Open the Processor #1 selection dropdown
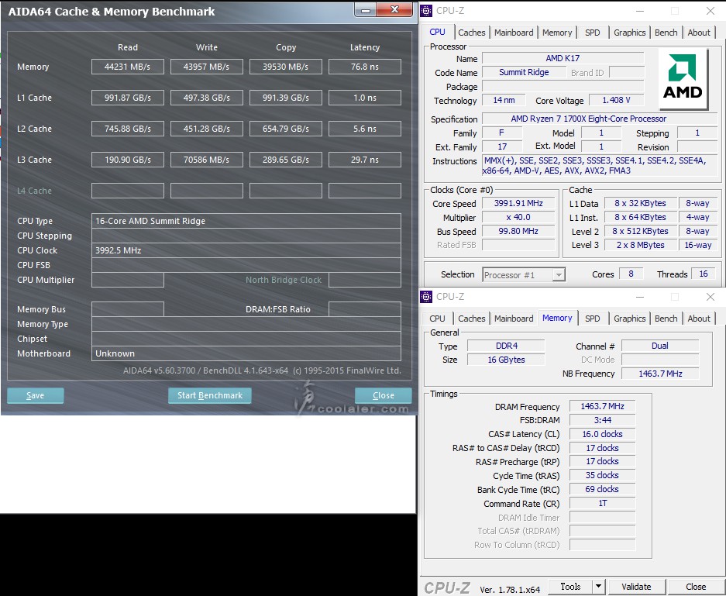 pos(524,275)
